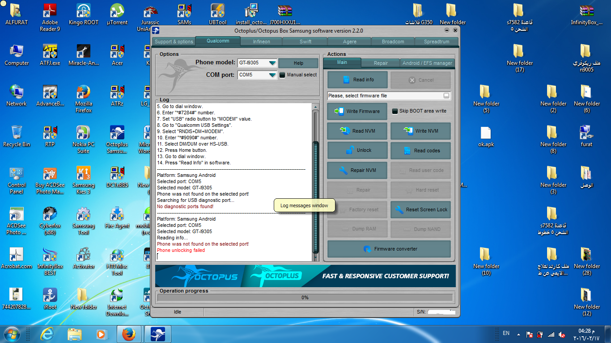Viewport: 611px width, 343px height.
Task: Switch to Support & options tab
Action: coord(174,42)
